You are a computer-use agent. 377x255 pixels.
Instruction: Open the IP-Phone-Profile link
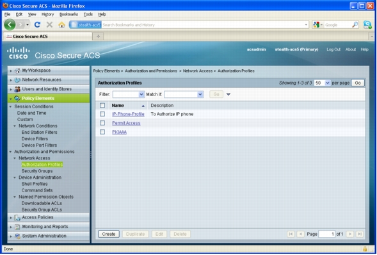[x=128, y=114]
